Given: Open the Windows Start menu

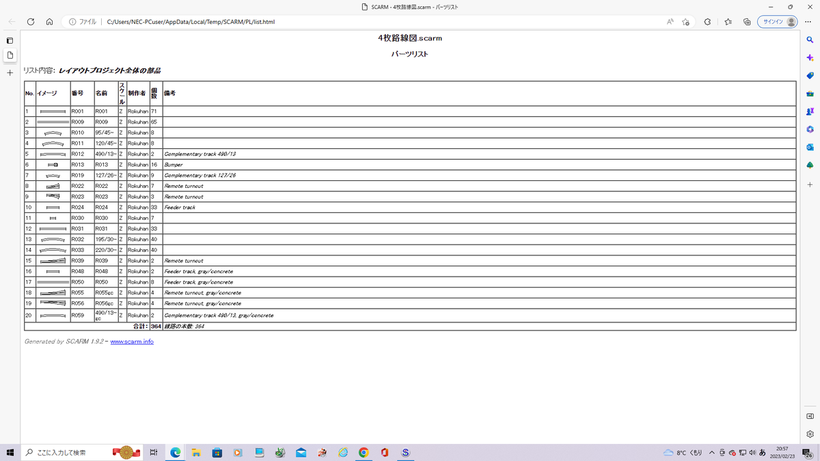Looking at the screenshot, I should [10, 453].
